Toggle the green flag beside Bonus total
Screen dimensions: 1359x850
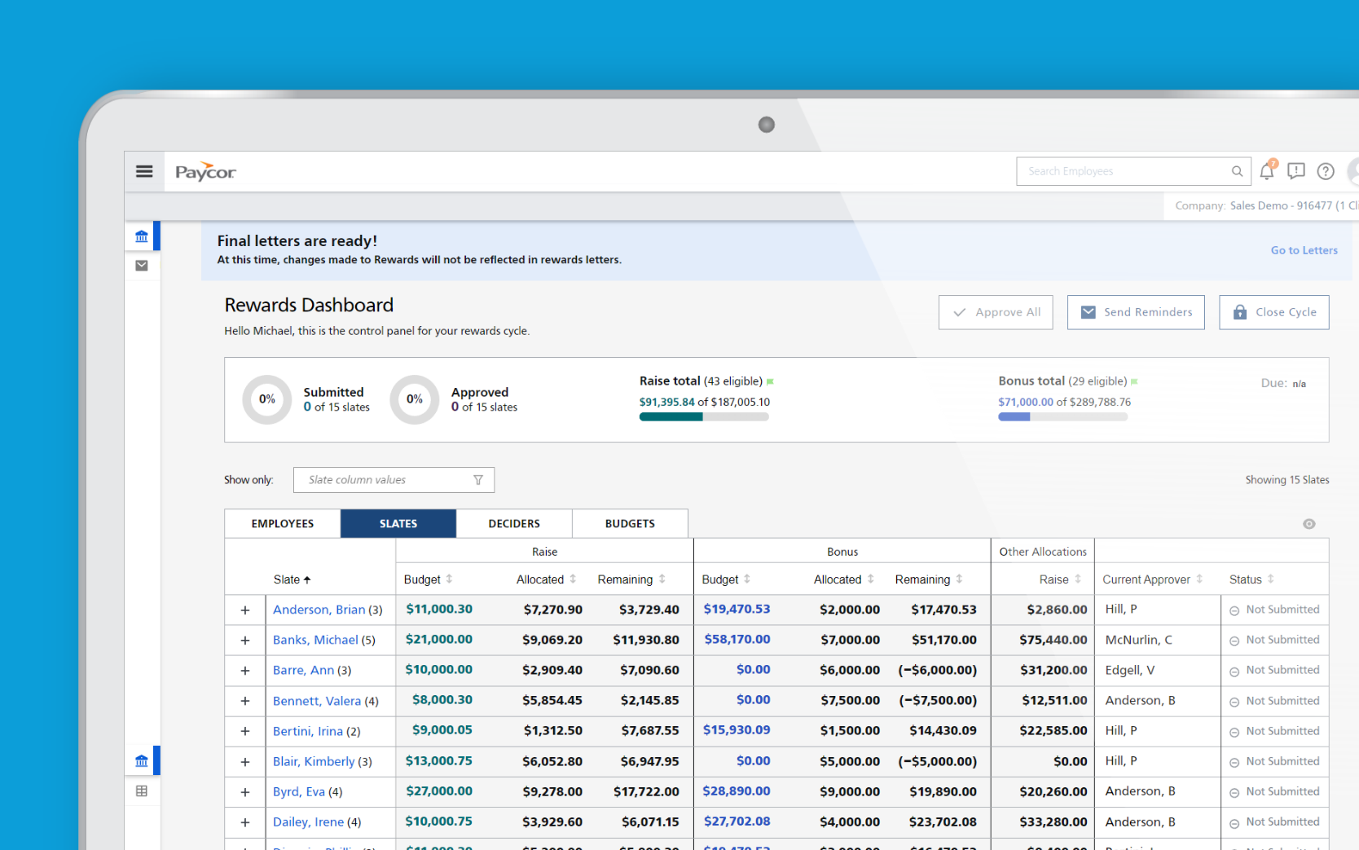[1134, 381]
